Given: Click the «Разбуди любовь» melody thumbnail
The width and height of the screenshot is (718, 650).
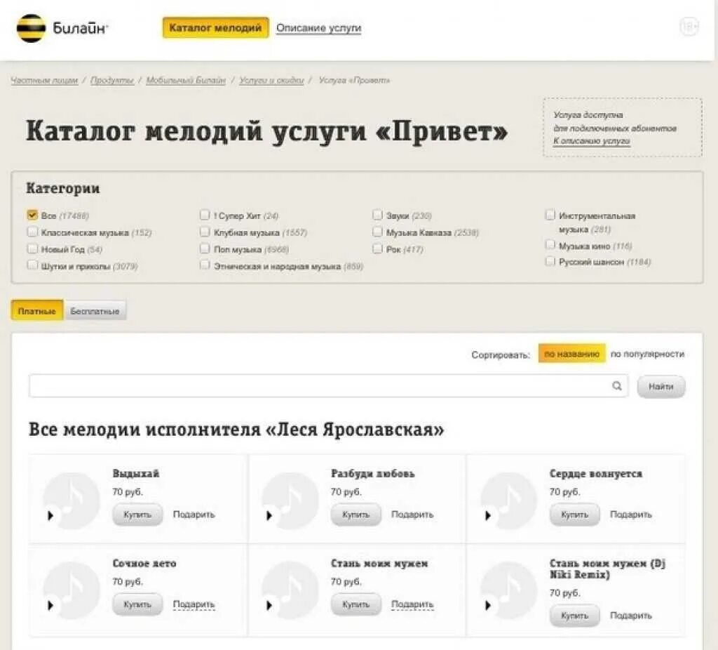Looking at the screenshot, I should [x=290, y=501].
